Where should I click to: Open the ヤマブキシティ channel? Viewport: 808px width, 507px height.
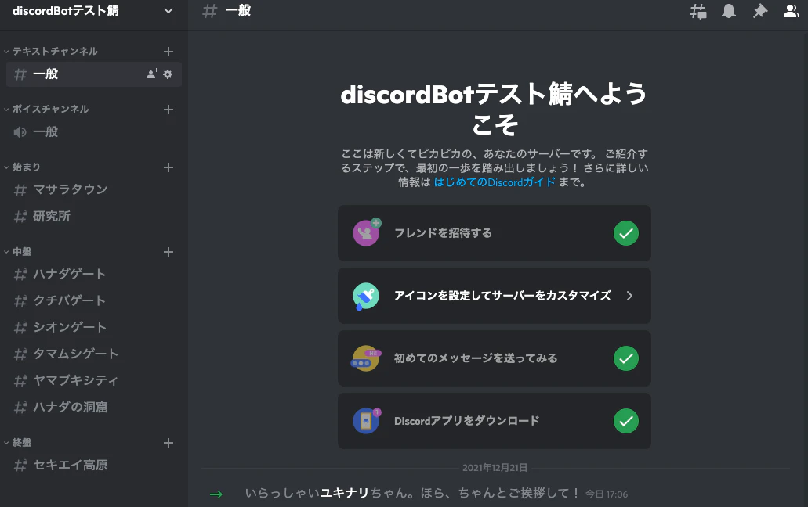(x=94, y=380)
